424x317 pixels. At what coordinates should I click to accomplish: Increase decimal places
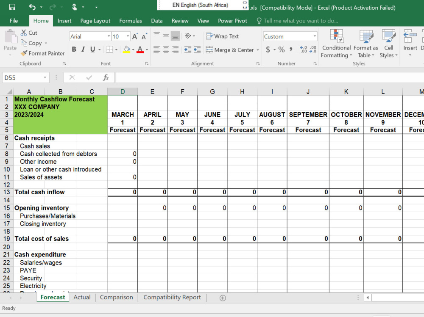click(x=304, y=50)
